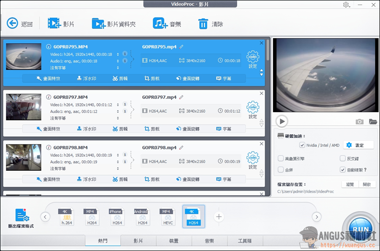The width and height of the screenshot is (380, 251).
Task: Open hardware acceleration 設定 button
Action: [359, 145]
